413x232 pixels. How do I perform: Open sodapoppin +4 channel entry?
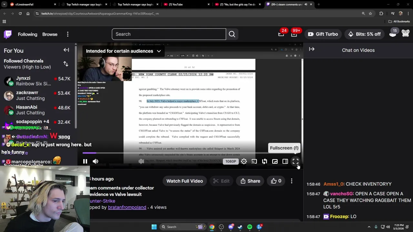tap(37, 124)
